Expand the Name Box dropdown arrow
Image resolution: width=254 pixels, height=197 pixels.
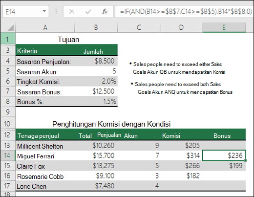point(44,11)
